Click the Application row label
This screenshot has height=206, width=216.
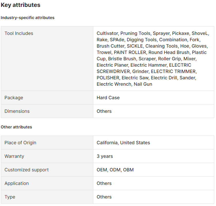pyautogui.click(x=17, y=183)
